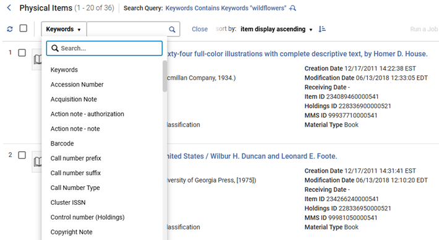Image resolution: width=439 pixels, height=240 pixels.
Task: Tick the checkbox for record 1
Action: tap(22, 53)
